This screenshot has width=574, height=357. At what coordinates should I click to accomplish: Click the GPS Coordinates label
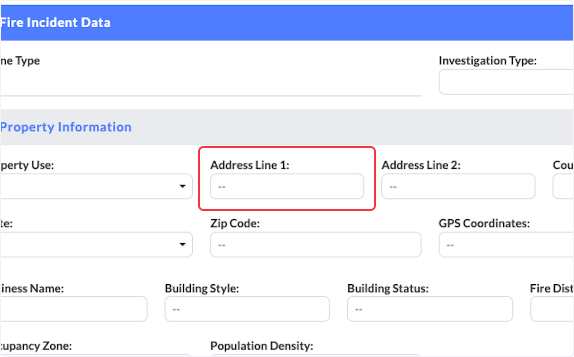[484, 223]
